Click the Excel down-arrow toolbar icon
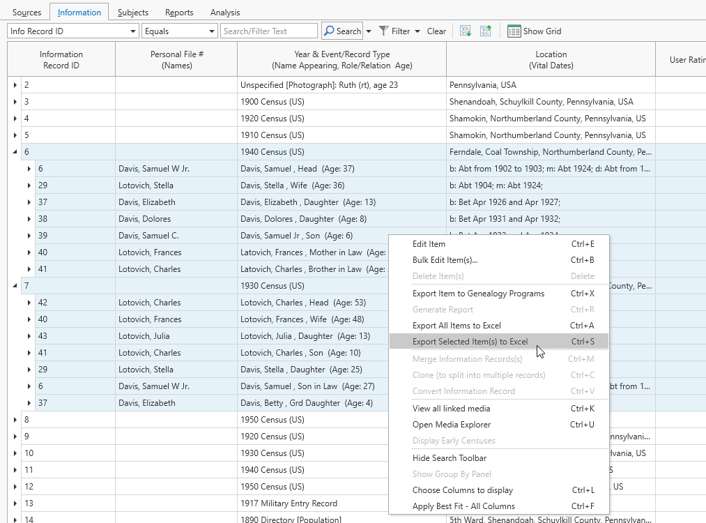 466,31
